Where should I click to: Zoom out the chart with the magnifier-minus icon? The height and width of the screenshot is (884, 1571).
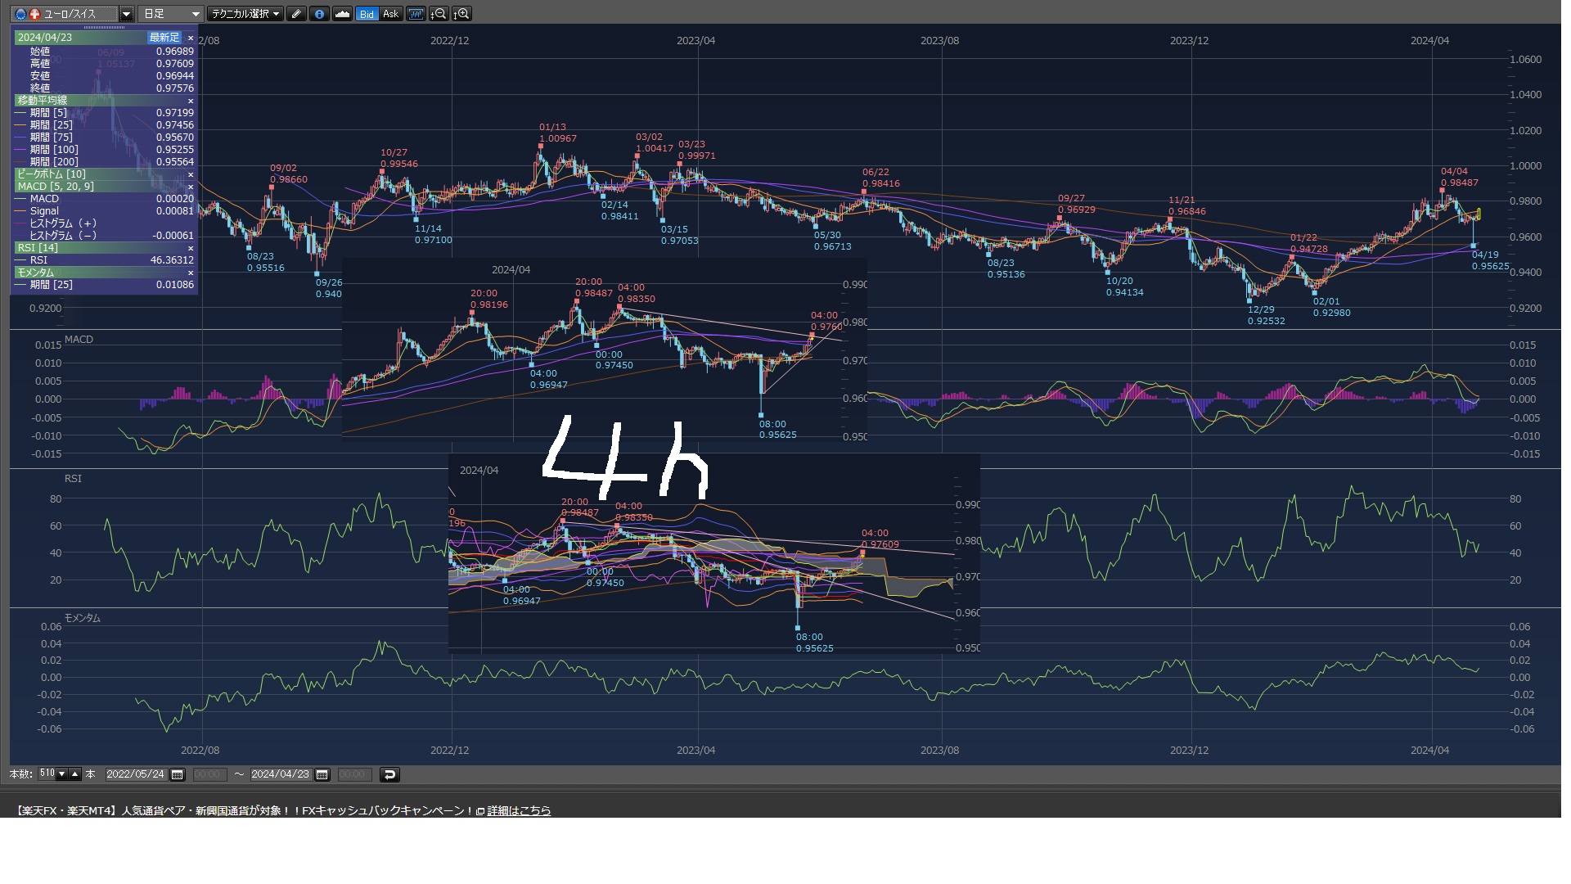pyautogui.click(x=439, y=14)
